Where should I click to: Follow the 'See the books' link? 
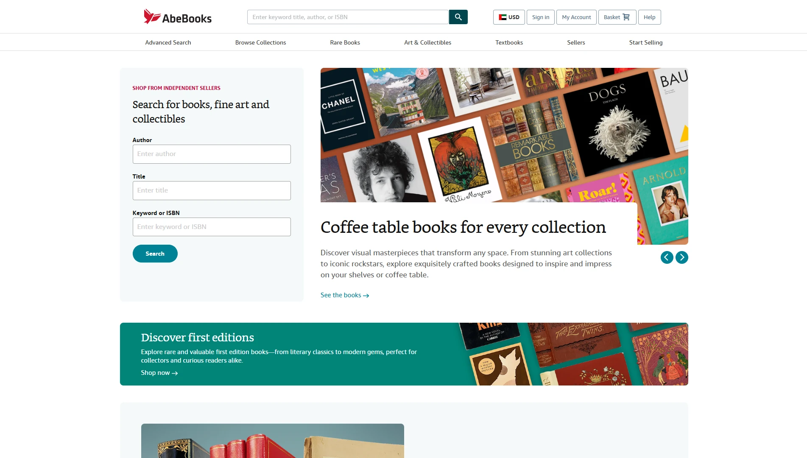(x=345, y=295)
